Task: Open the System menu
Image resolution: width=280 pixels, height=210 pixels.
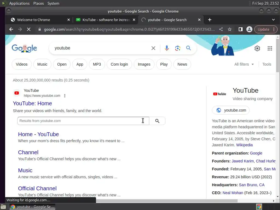Action: 53,3
